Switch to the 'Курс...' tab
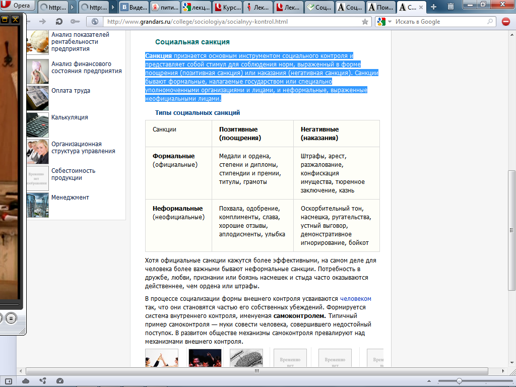The width and height of the screenshot is (516, 387). coord(228,7)
